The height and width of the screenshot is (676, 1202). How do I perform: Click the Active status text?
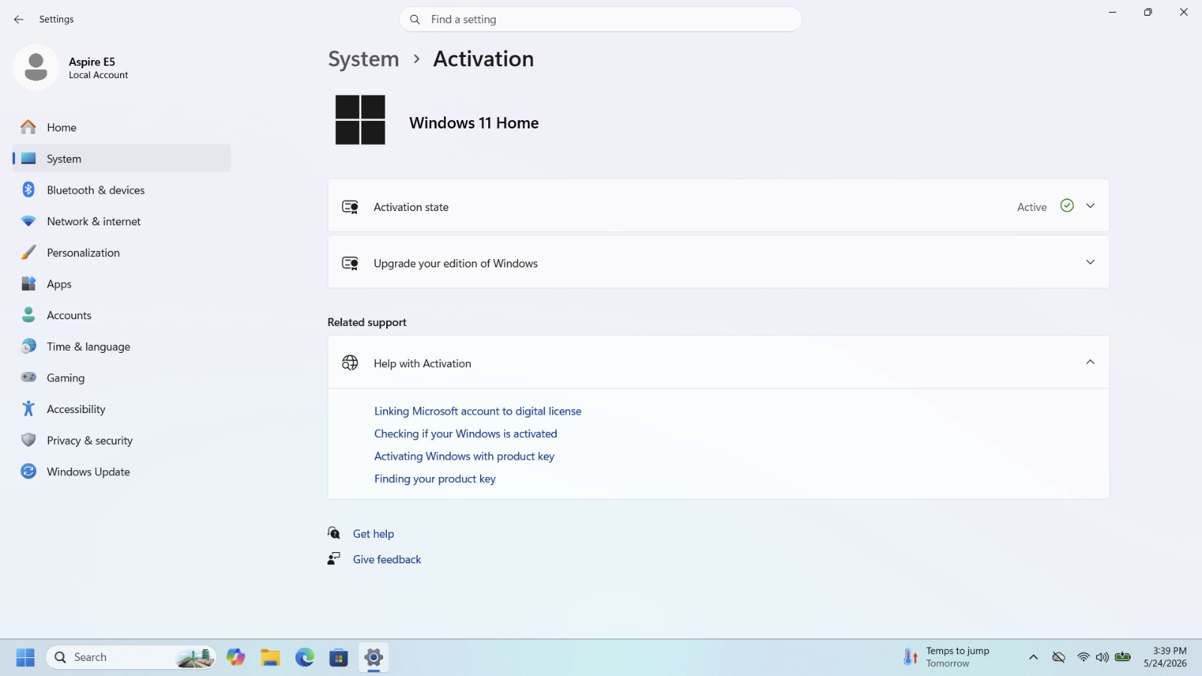point(1031,207)
